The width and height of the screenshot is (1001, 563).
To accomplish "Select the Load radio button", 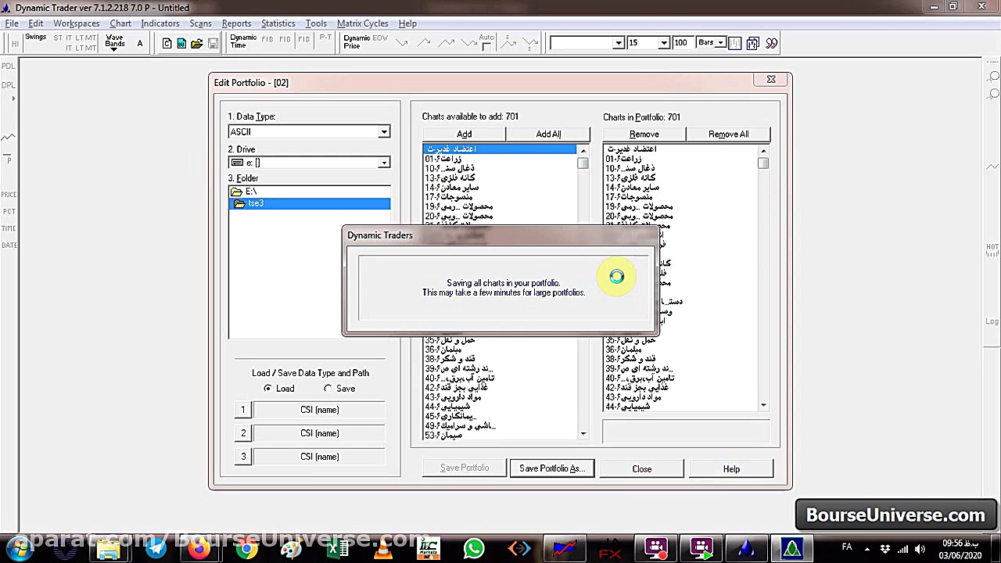I will (x=268, y=389).
